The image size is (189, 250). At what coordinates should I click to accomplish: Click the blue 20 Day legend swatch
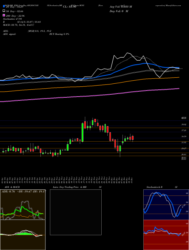click(4, 6)
